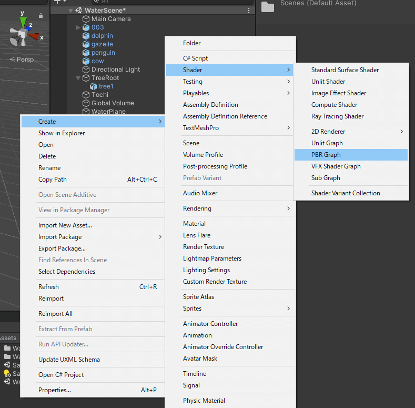Expand the Rendering submenu arrow
The width and height of the screenshot is (415, 408).
pos(288,208)
